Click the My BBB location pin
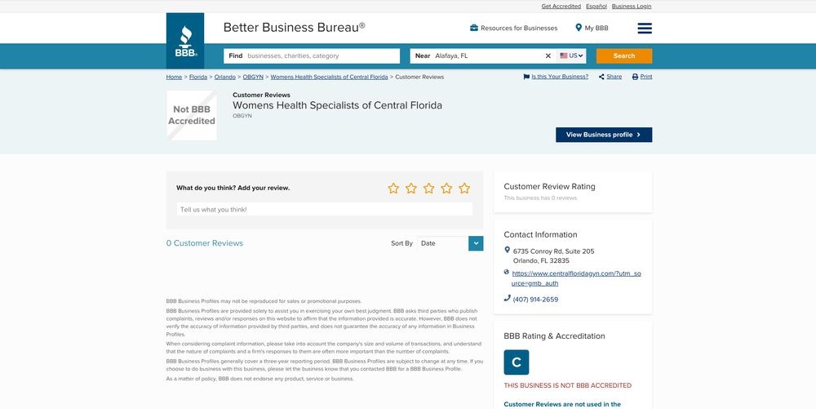The height and width of the screenshot is (409, 816). tap(579, 28)
